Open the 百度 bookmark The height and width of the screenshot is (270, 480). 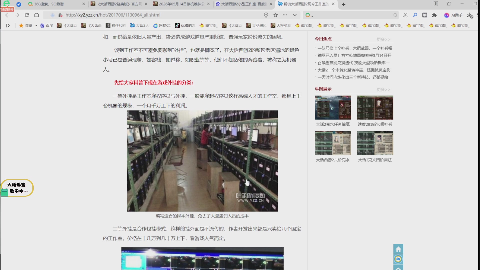47,25
